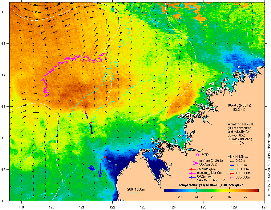Click the blue arrow beside '0-82m vel'

click(x=192, y=177)
